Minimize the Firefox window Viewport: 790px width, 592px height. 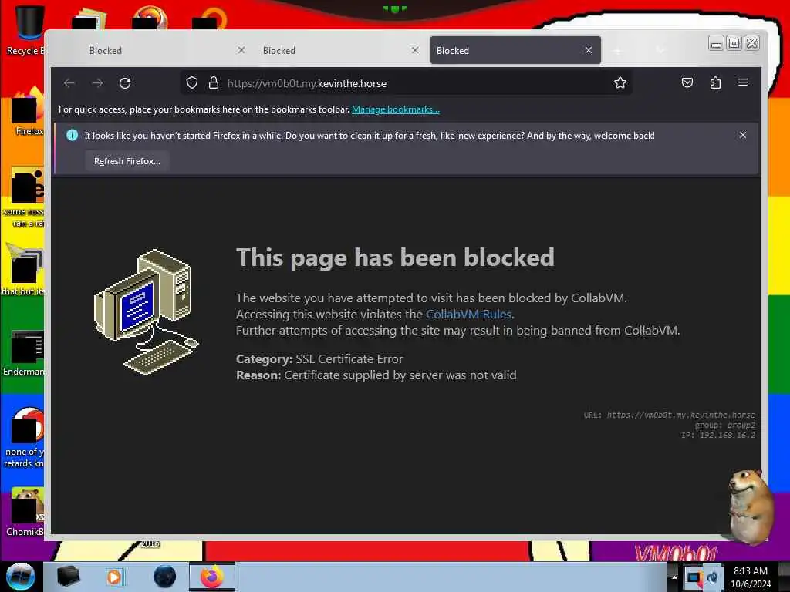pyautogui.click(x=716, y=44)
